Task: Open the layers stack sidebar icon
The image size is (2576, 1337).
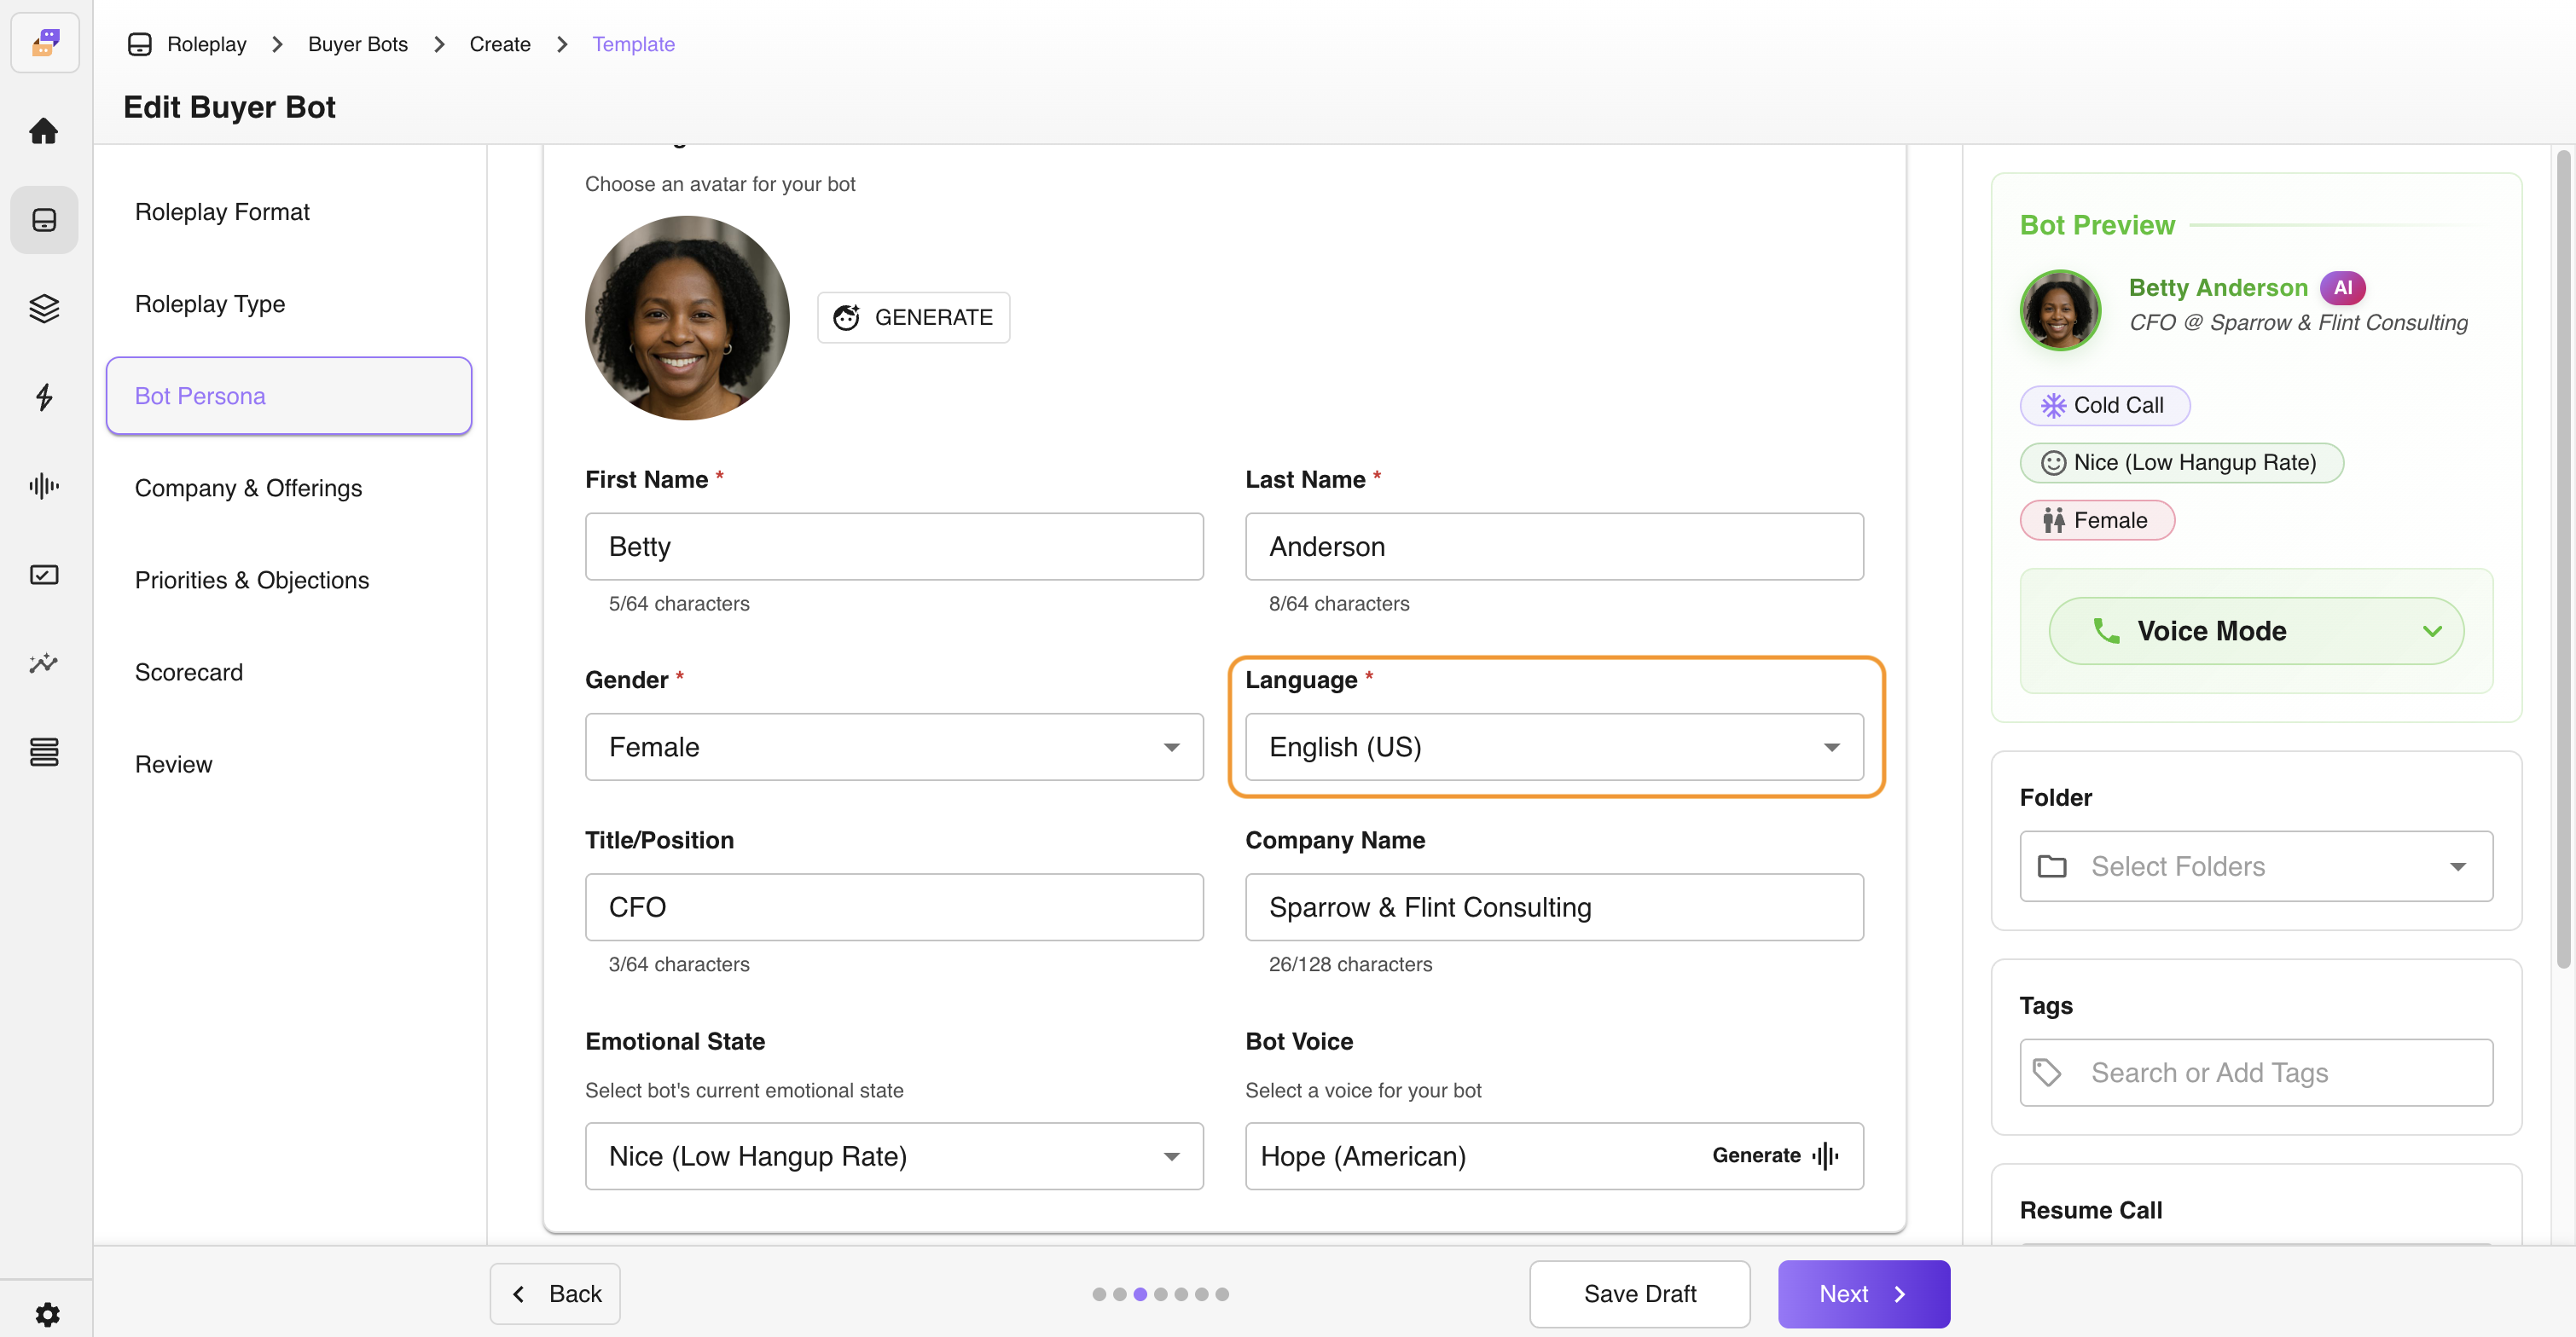Action: 44,308
